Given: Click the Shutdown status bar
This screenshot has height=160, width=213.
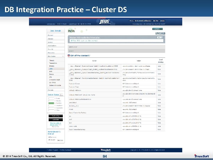Looking at the screenshot, I should coord(51,105).
